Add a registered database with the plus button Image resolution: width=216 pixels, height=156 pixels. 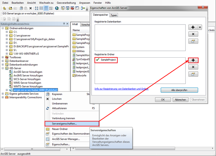pyautogui.click(x=193, y=27)
